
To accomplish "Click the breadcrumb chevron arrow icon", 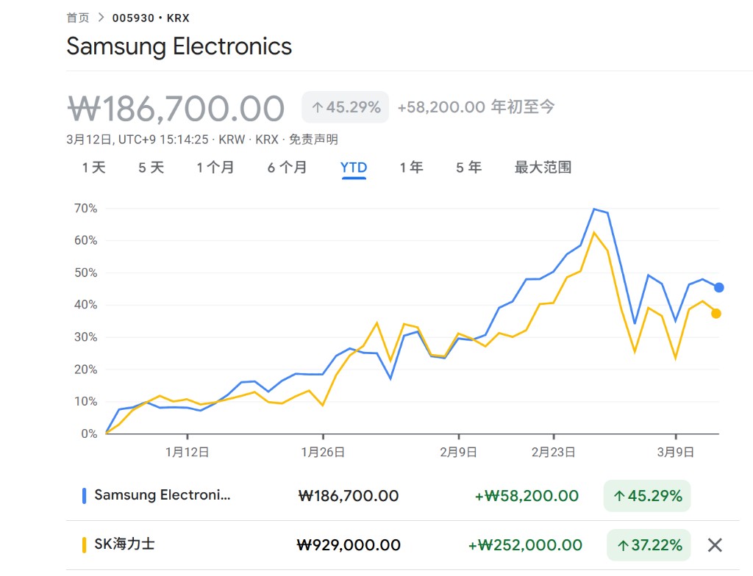I will click(99, 18).
